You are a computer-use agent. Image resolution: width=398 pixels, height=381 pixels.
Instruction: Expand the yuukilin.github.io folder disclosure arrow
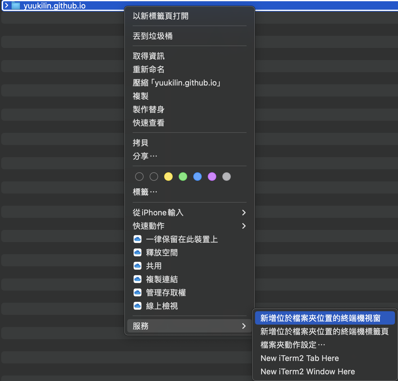(6, 5)
